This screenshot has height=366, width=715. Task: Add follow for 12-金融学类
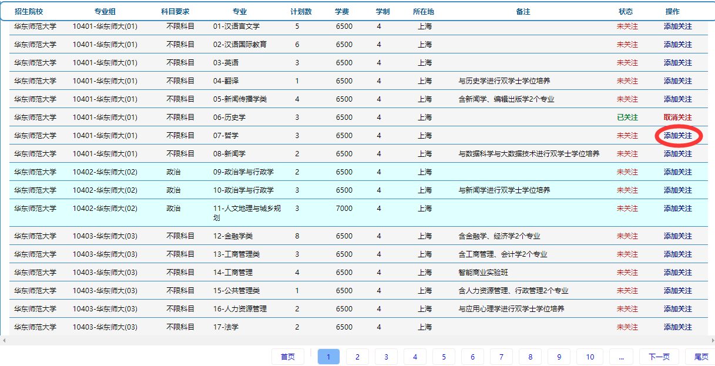tap(677, 236)
